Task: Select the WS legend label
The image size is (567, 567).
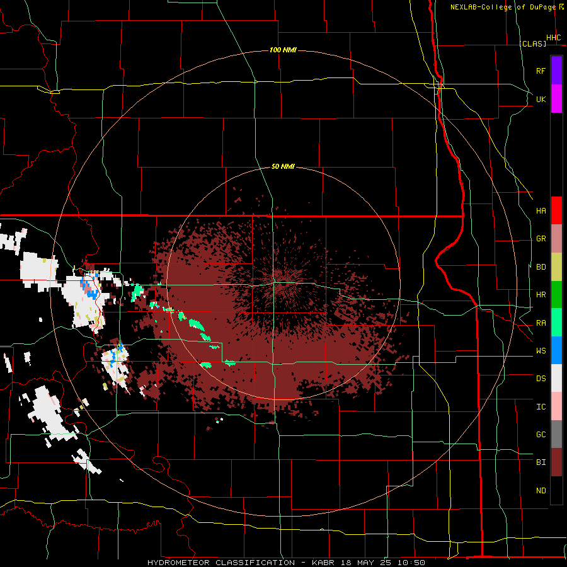Action: pos(541,351)
